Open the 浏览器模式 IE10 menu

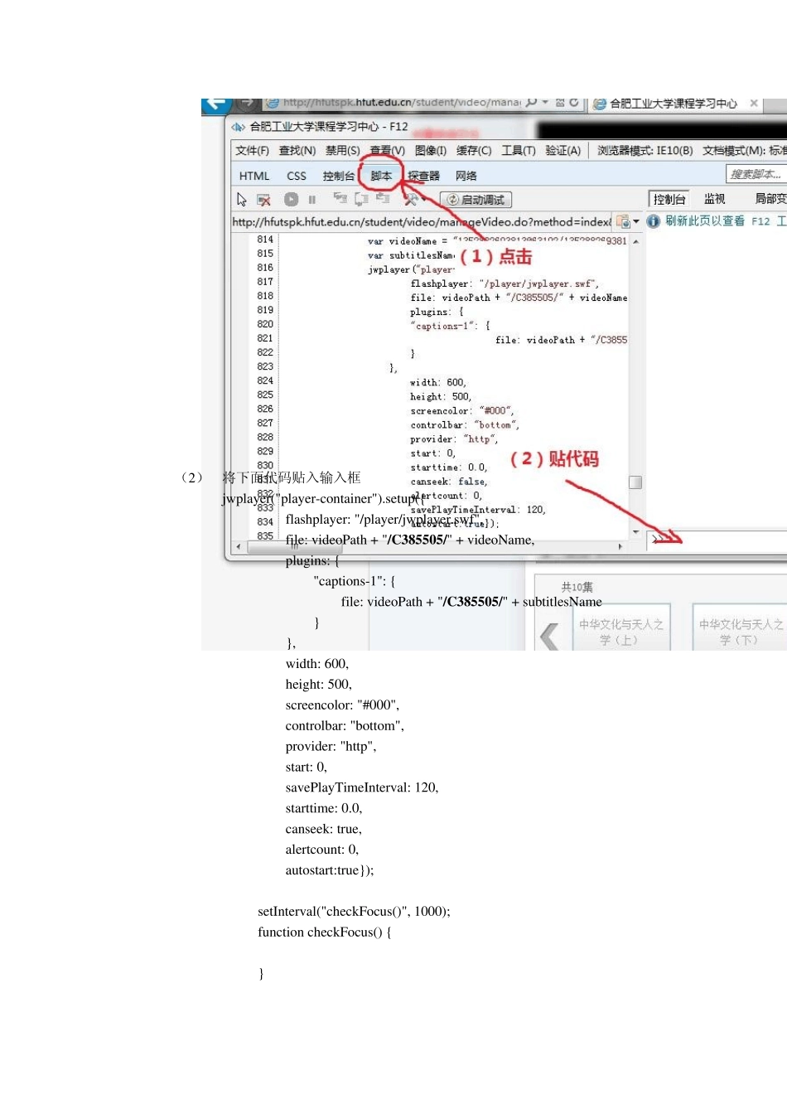point(645,151)
